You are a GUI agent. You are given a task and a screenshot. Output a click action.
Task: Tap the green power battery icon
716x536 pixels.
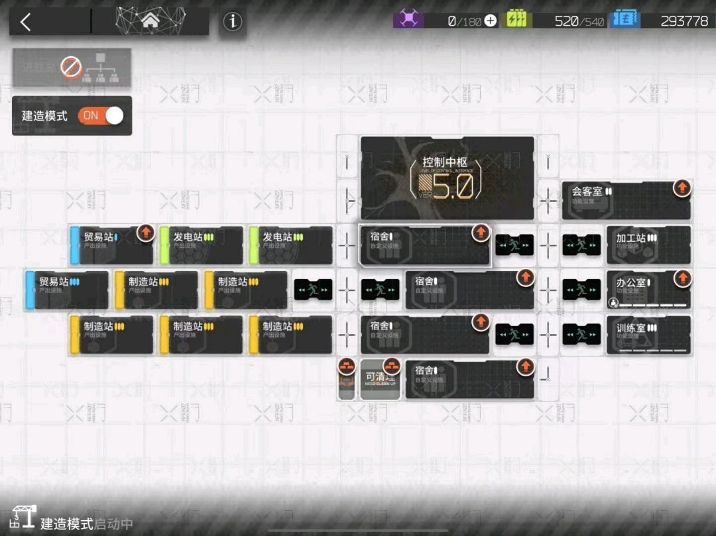[516, 19]
